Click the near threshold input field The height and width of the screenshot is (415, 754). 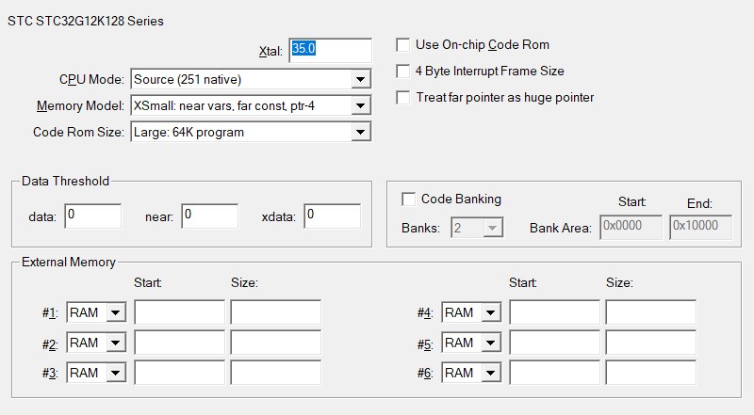[x=209, y=216]
